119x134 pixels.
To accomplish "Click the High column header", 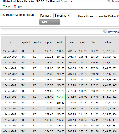I will (60, 42).
